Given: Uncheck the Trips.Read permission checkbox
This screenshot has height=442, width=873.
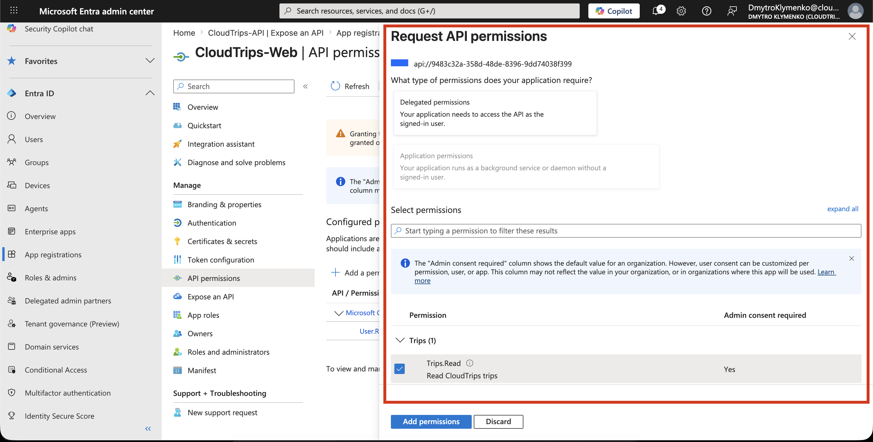Looking at the screenshot, I should 400,369.
